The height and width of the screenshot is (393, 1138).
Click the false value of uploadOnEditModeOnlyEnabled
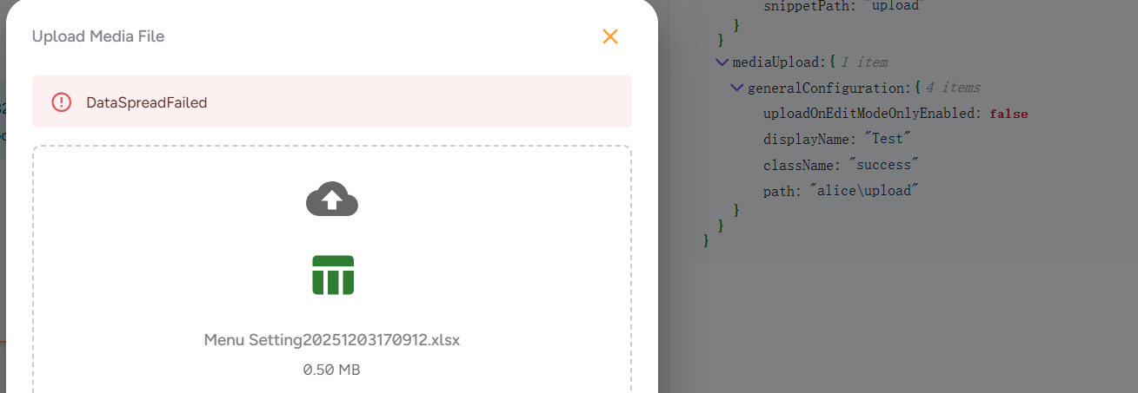[1008, 114]
